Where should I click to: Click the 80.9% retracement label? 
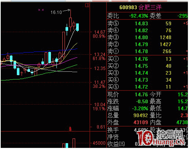point(99,36)
